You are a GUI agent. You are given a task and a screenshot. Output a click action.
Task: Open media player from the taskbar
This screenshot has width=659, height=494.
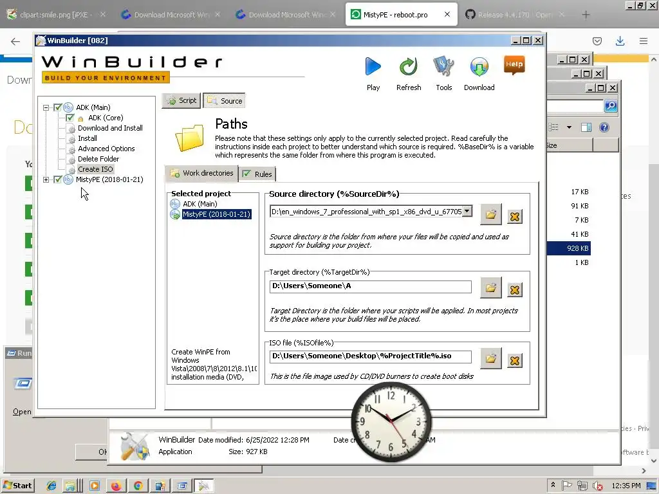point(94,486)
